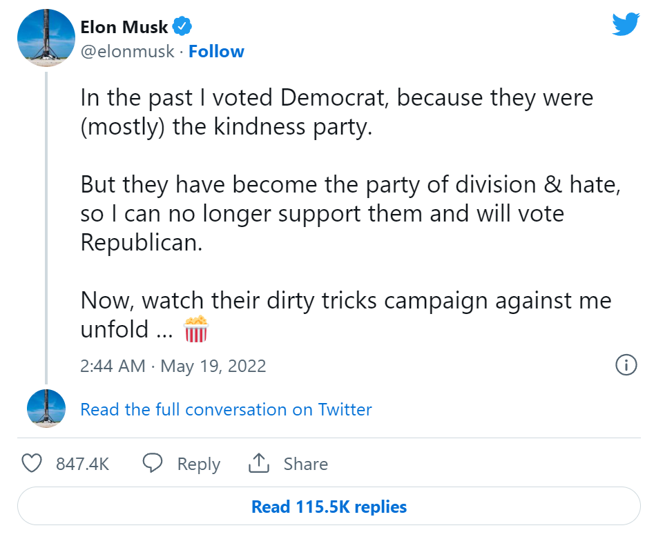The height and width of the screenshot is (539, 654).
Task: Follow the @elonmusk account
Action: point(216,52)
